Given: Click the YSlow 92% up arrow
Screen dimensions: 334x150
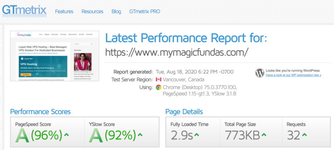Looking at the screenshot, I should [x=140, y=135].
